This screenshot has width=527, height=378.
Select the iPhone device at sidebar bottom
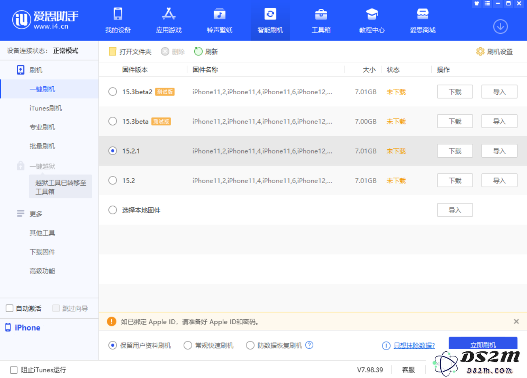pyautogui.click(x=23, y=327)
